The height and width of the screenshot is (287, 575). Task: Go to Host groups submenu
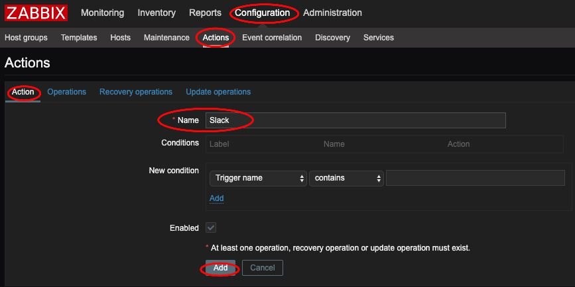coord(26,38)
